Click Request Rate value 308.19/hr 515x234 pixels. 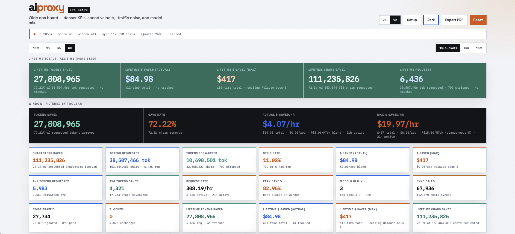click(x=199, y=188)
